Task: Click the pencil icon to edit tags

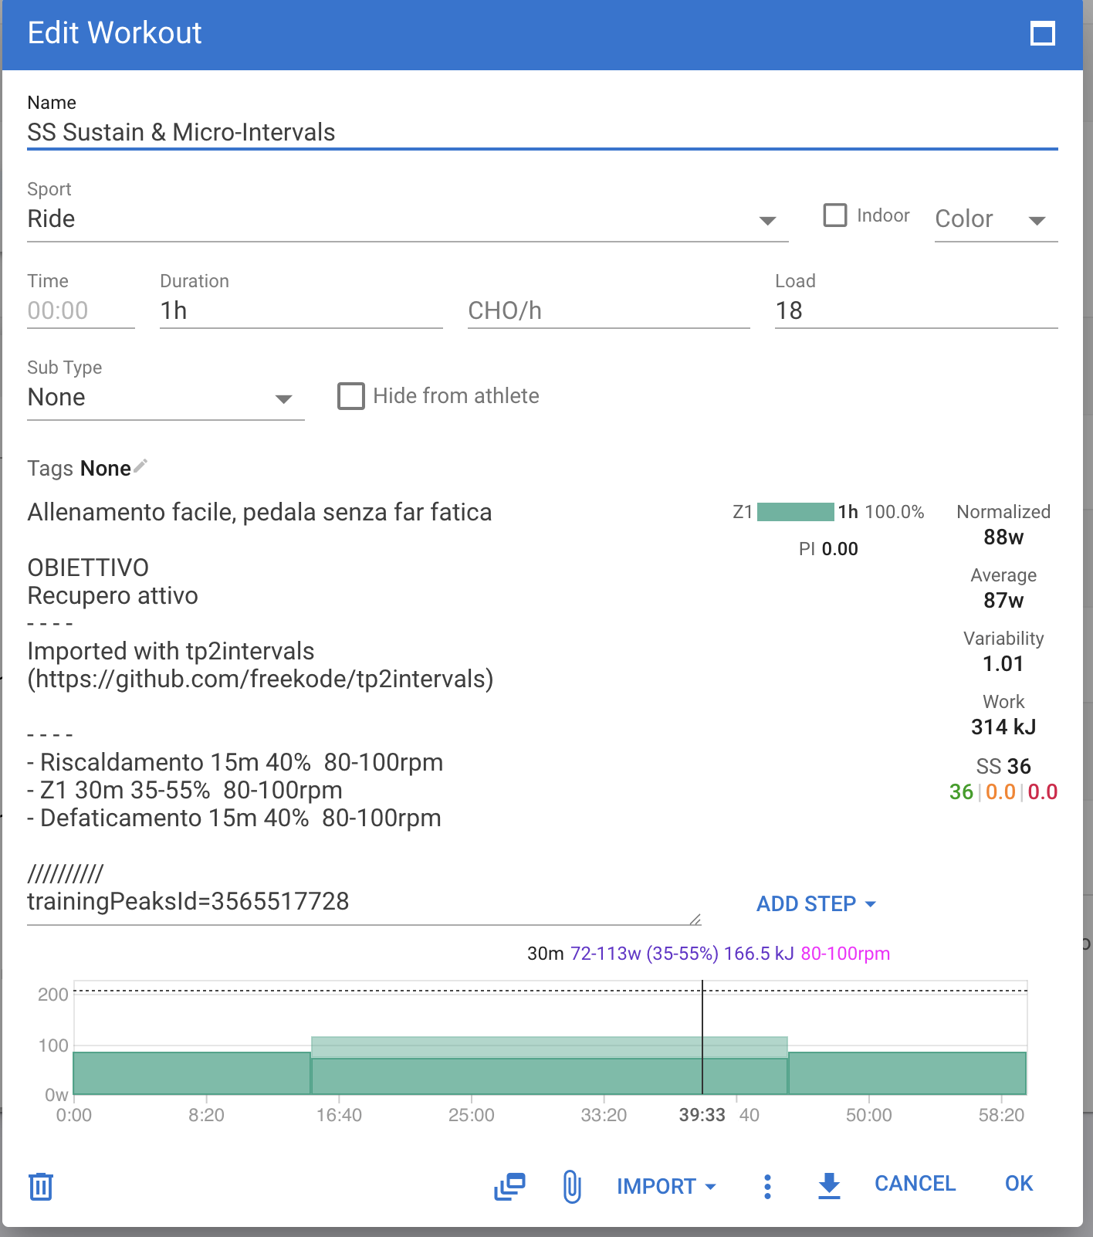Action: pyautogui.click(x=140, y=466)
